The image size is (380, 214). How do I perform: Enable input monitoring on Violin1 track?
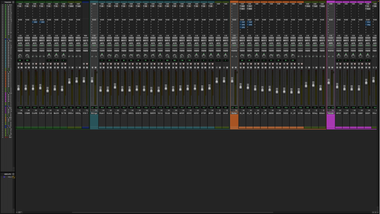[x=100, y=64]
